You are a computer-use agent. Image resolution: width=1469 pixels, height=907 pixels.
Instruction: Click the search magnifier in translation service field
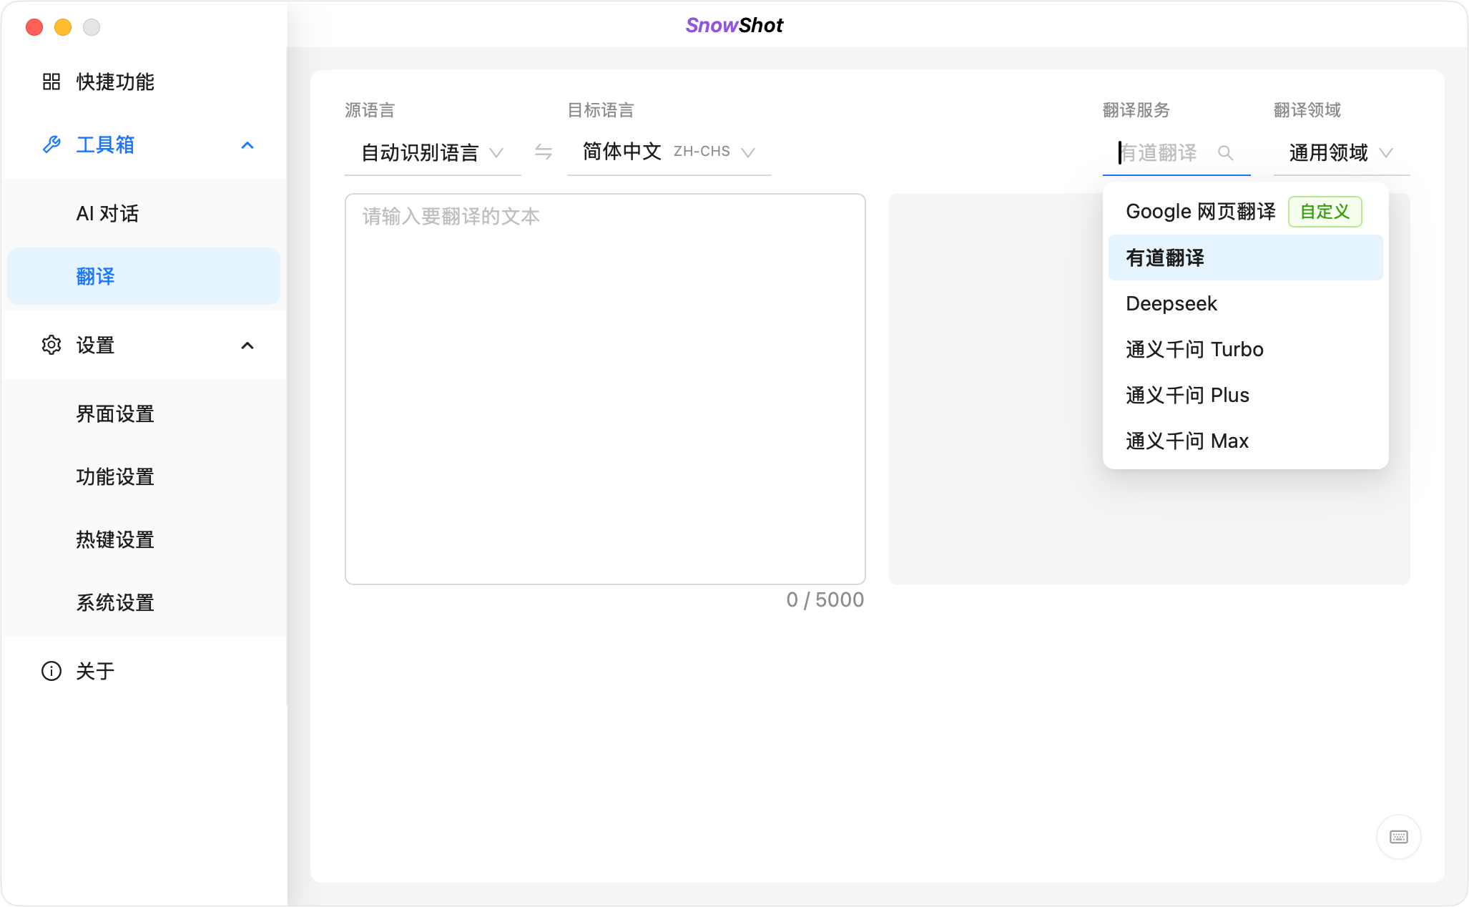click(x=1225, y=153)
